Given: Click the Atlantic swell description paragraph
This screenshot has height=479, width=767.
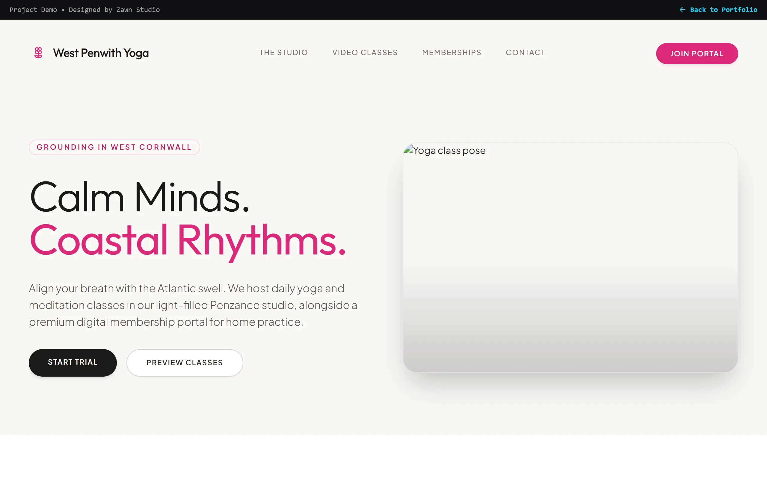Looking at the screenshot, I should [193, 305].
